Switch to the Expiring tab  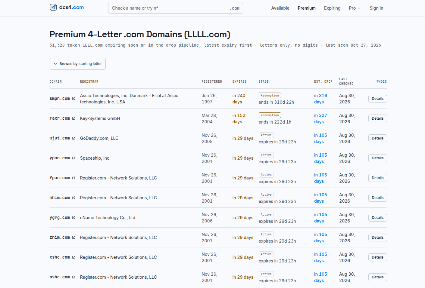point(332,8)
